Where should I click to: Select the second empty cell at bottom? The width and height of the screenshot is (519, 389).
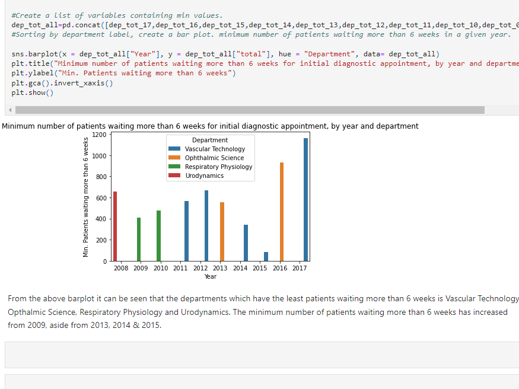click(x=261, y=381)
